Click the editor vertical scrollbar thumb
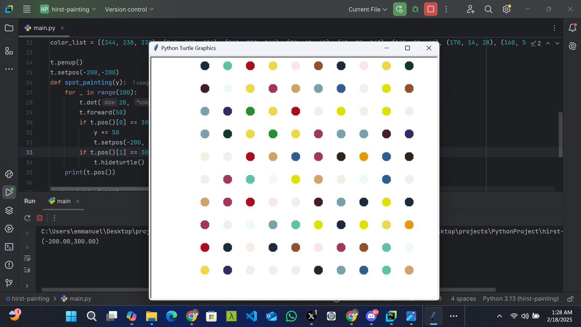581x327 pixels. [561, 134]
